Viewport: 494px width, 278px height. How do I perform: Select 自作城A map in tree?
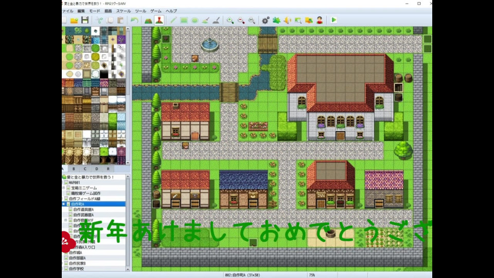pos(75,252)
